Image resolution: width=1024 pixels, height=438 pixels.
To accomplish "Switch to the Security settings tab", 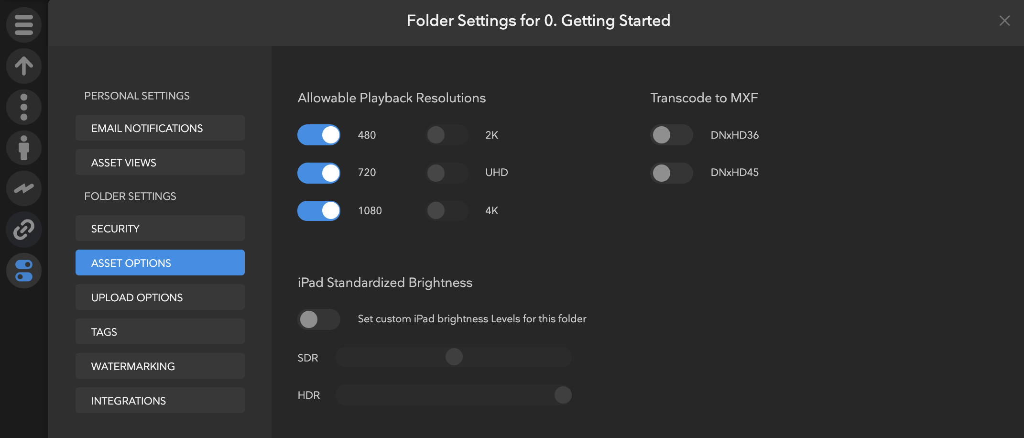I will pyautogui.click(x=160, y=229).
